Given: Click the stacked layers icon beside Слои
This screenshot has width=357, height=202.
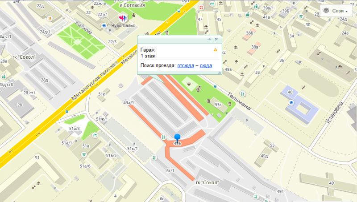Looking at the screenshot, I should [x=326, y=11].
